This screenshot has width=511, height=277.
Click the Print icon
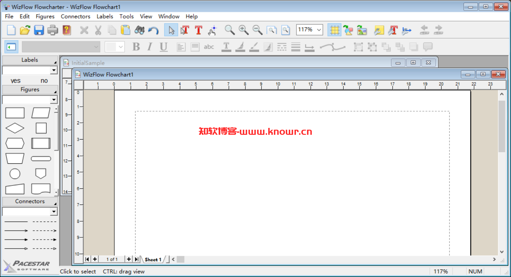[53, 30]
